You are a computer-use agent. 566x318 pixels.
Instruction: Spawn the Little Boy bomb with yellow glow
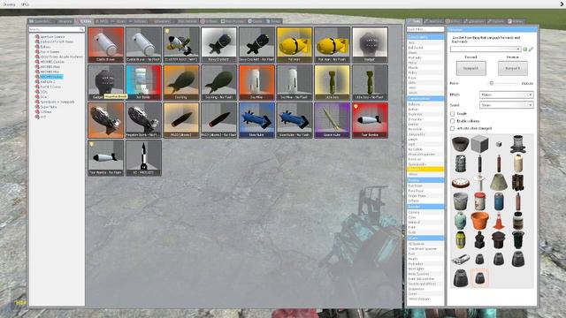333,82
